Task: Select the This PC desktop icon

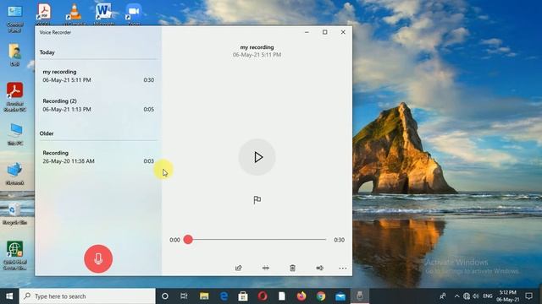Action: click(15, 134)
